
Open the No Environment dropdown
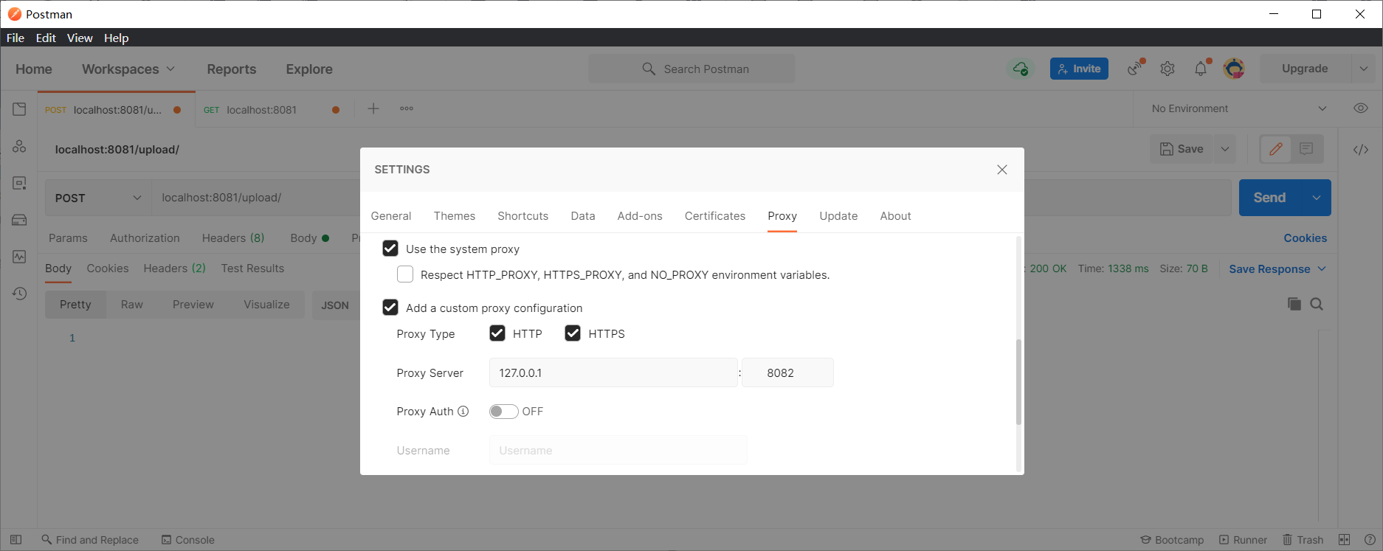click(1240, 108)
